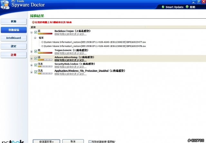Uncheck the SecurityRisk.Cmdow threat checkbox

(36, 65)
